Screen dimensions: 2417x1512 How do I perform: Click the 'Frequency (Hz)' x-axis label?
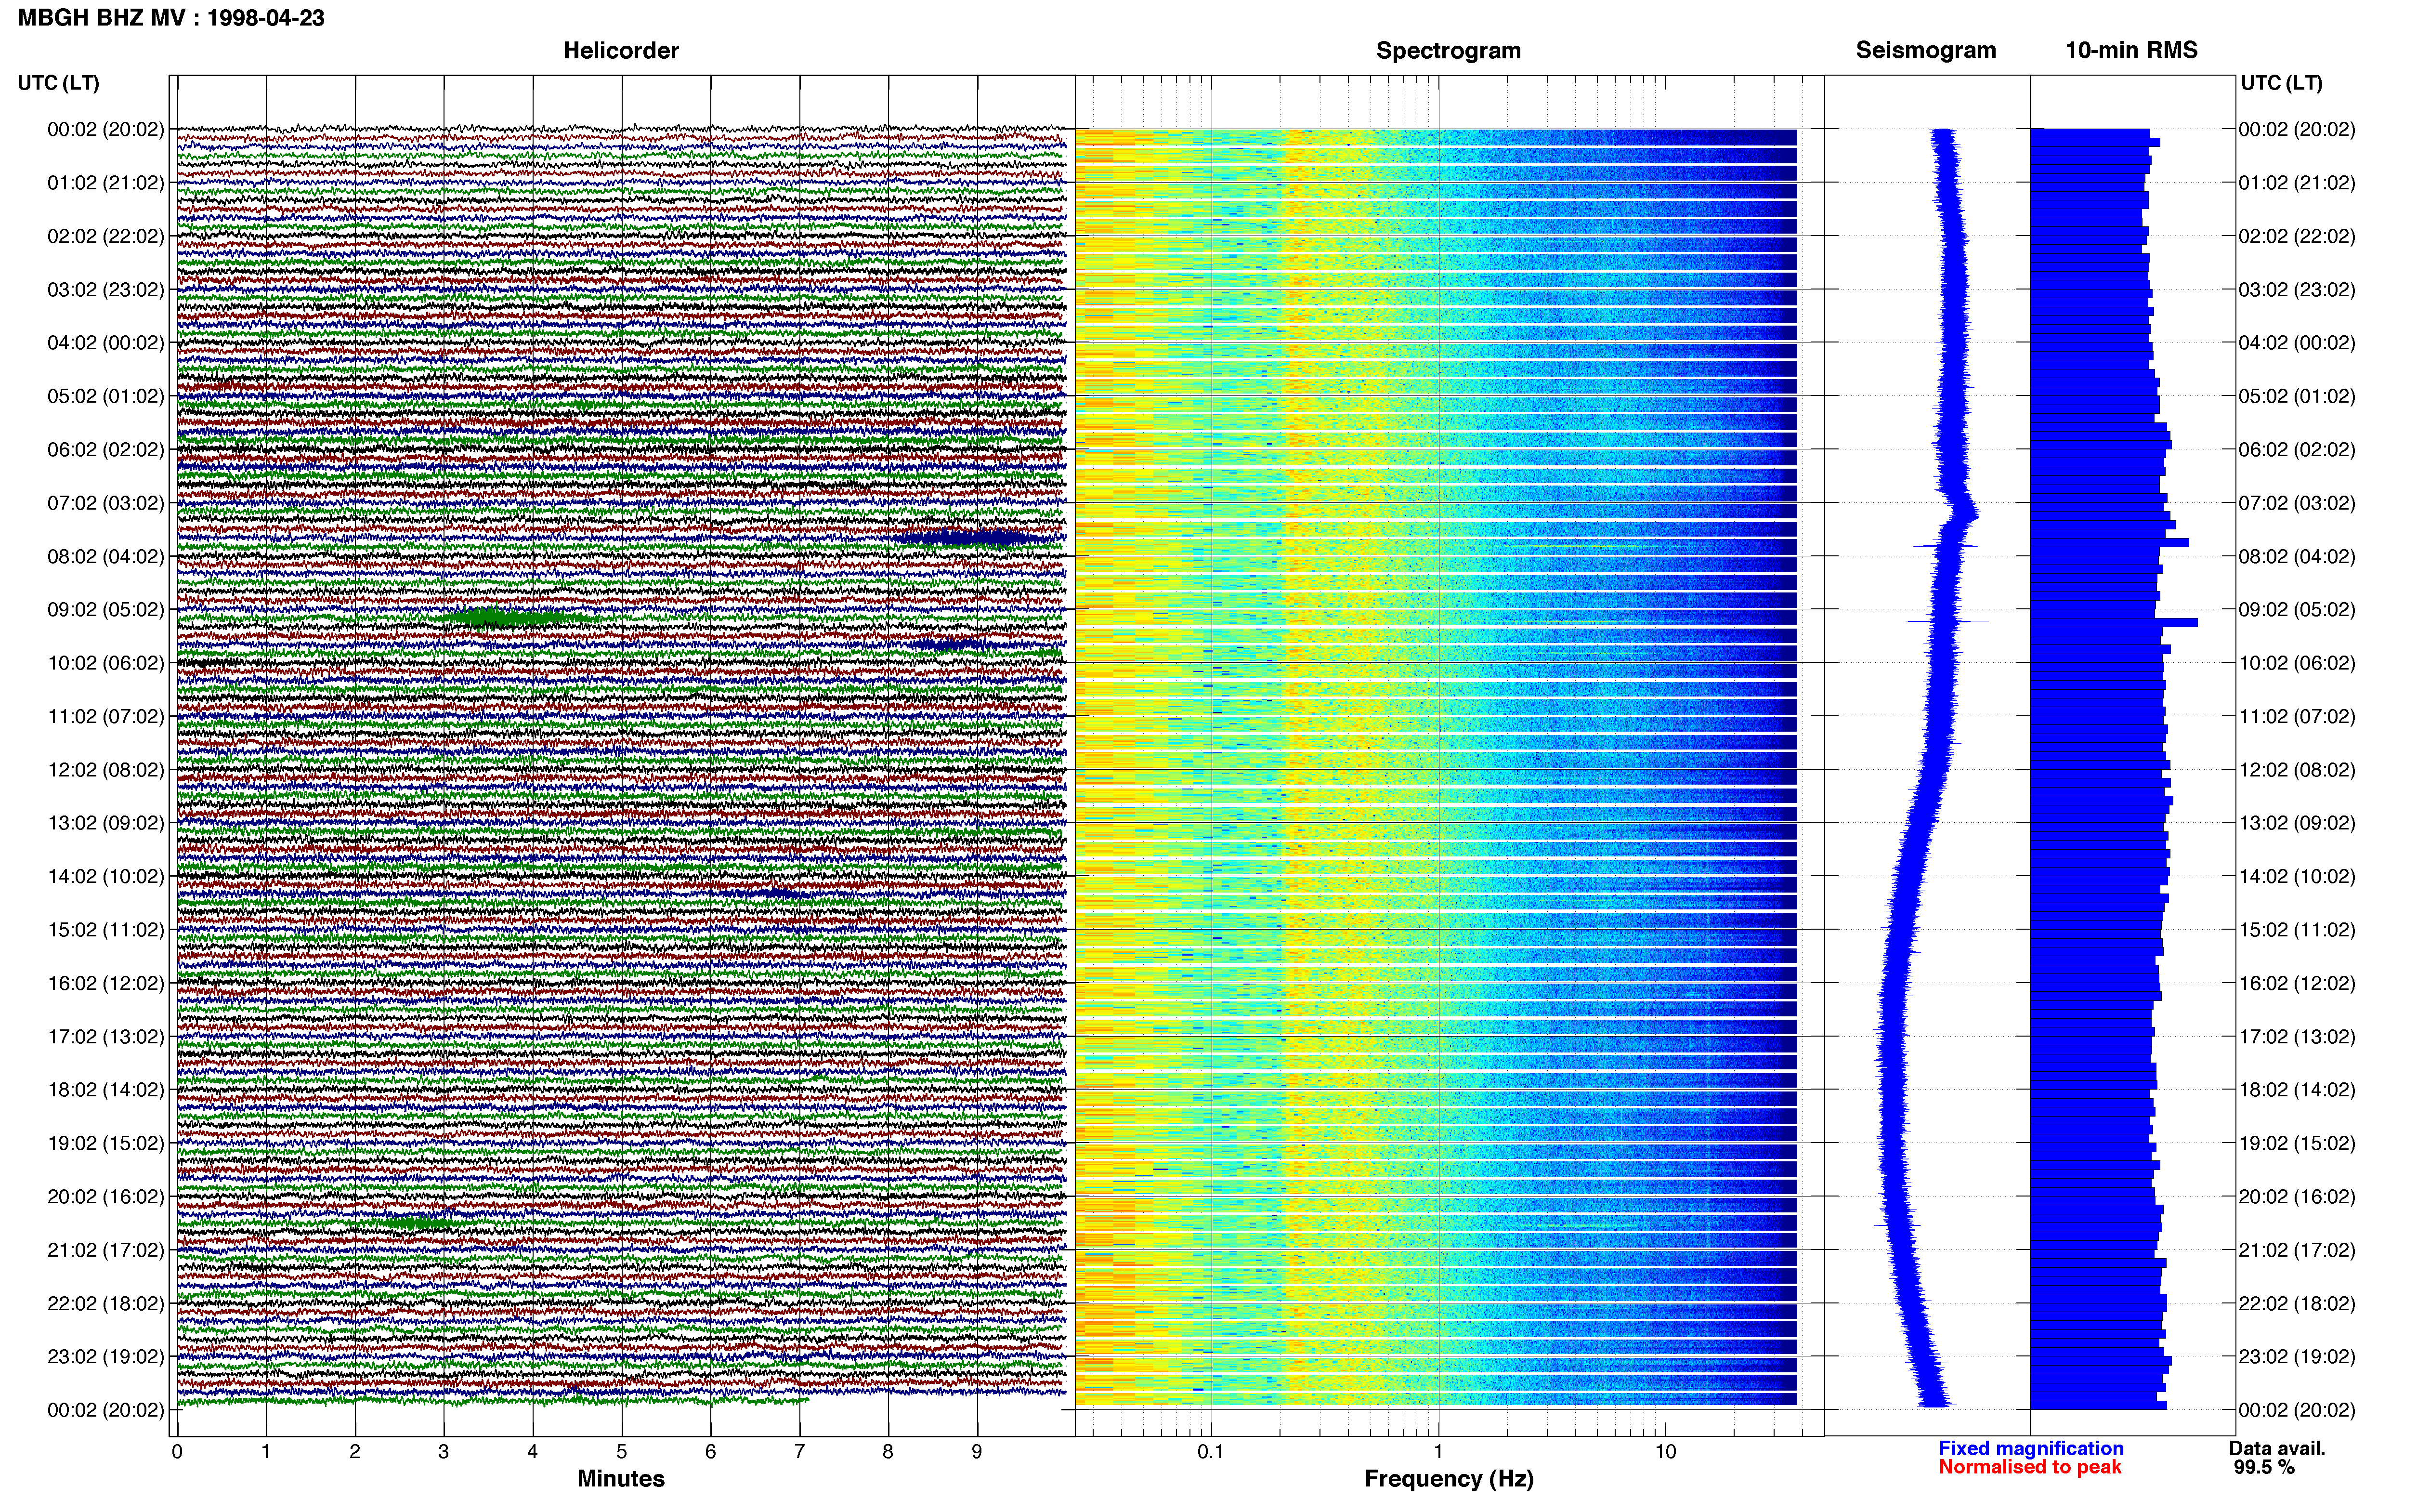(x=1449, y=1479)
